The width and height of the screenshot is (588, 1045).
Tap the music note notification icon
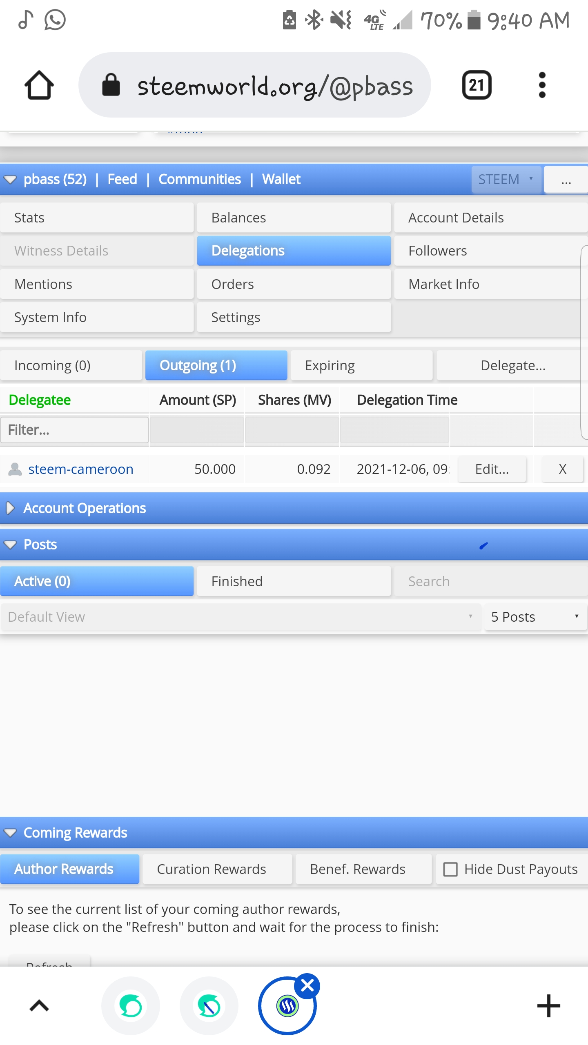click(26, 20)
